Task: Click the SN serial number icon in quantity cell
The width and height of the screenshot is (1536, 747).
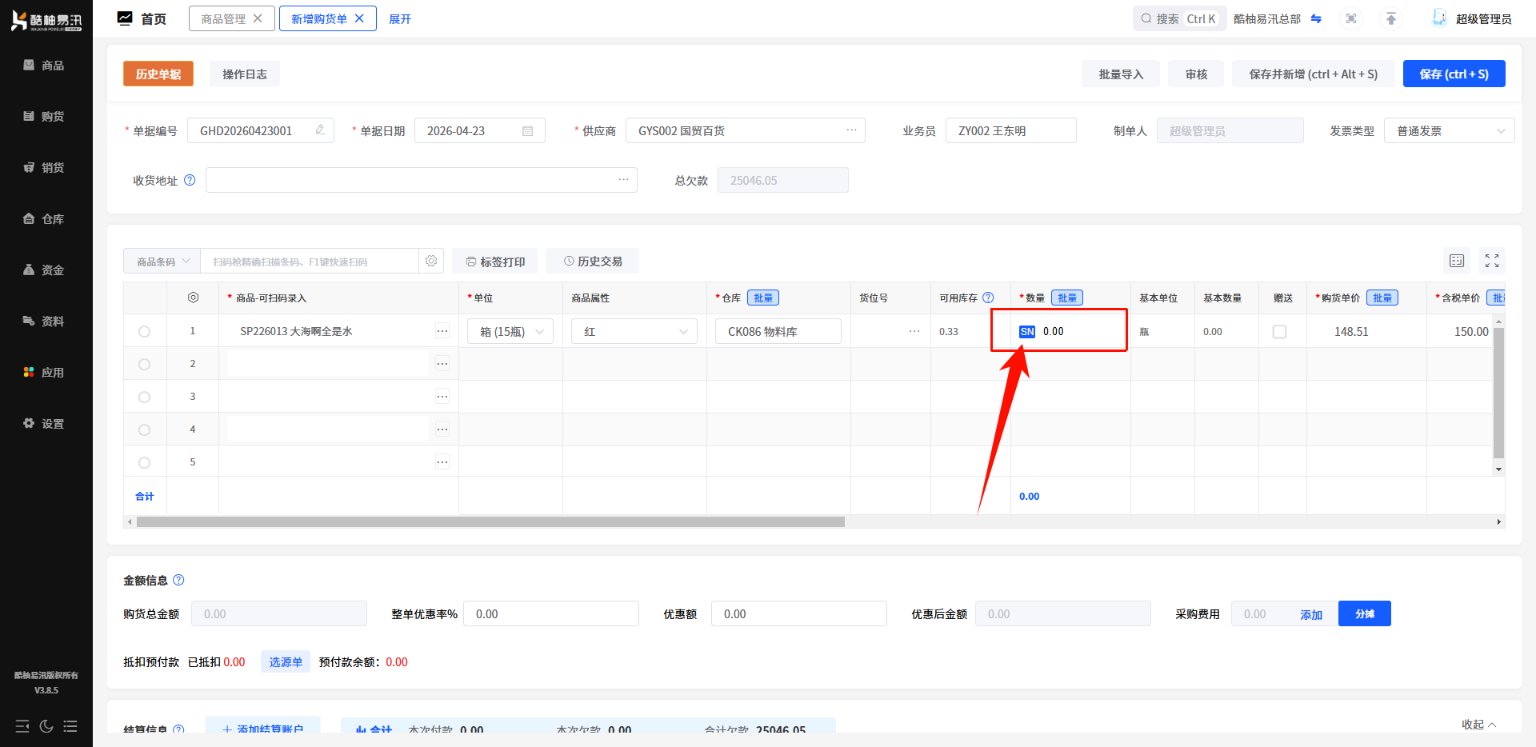Action: [1027, 332]
